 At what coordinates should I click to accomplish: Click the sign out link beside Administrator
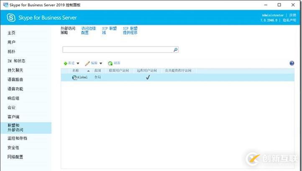(292, 15)
